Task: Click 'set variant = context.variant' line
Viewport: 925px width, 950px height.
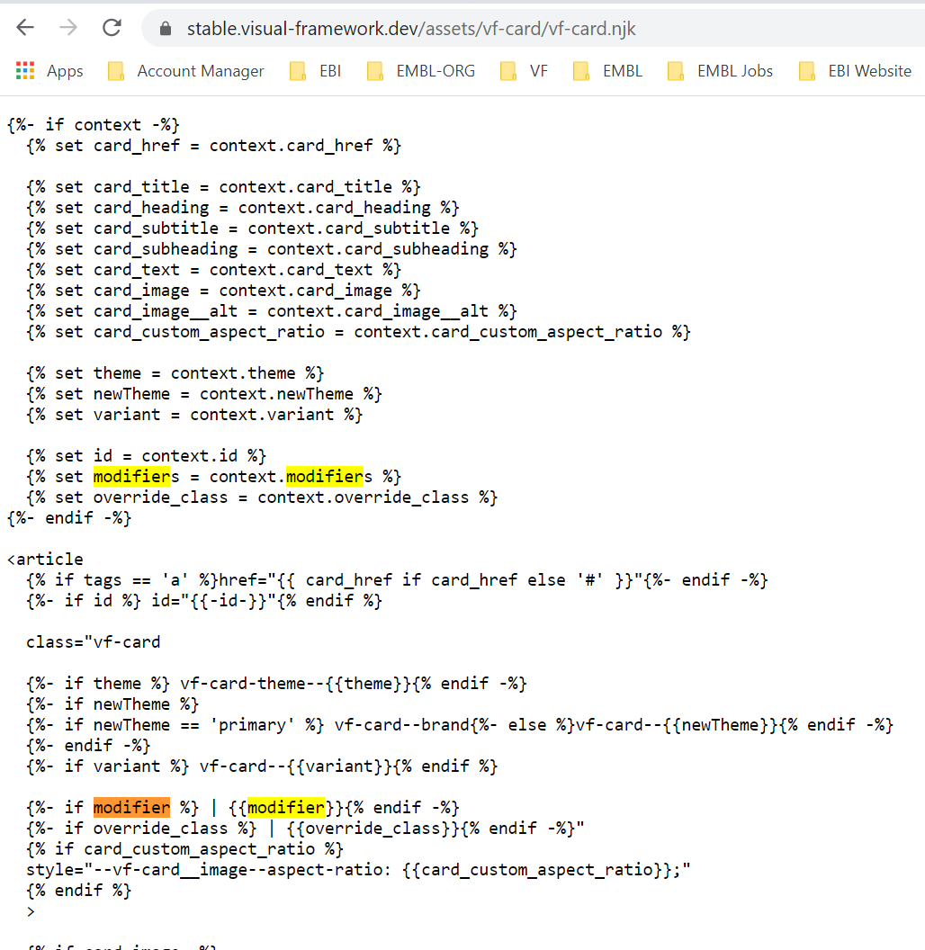Action: (x=194, y=415)
